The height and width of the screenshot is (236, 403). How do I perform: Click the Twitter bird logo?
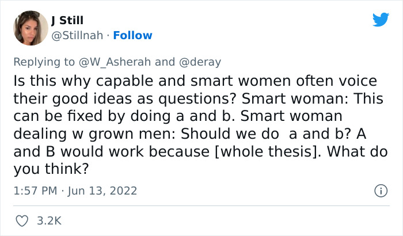(381, 20)
